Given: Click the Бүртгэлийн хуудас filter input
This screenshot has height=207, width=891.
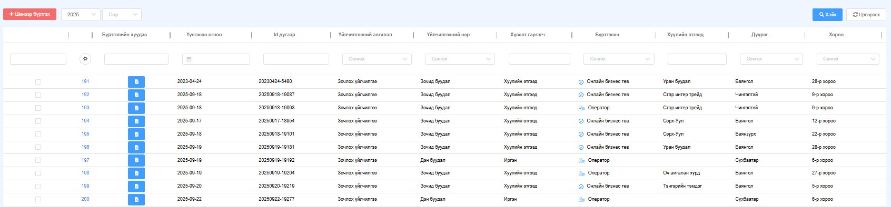Looking at the screenshot, I should tap(136, 59).
